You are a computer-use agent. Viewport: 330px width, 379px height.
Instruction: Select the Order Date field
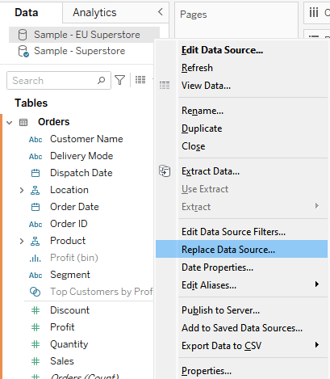(74, 207)
